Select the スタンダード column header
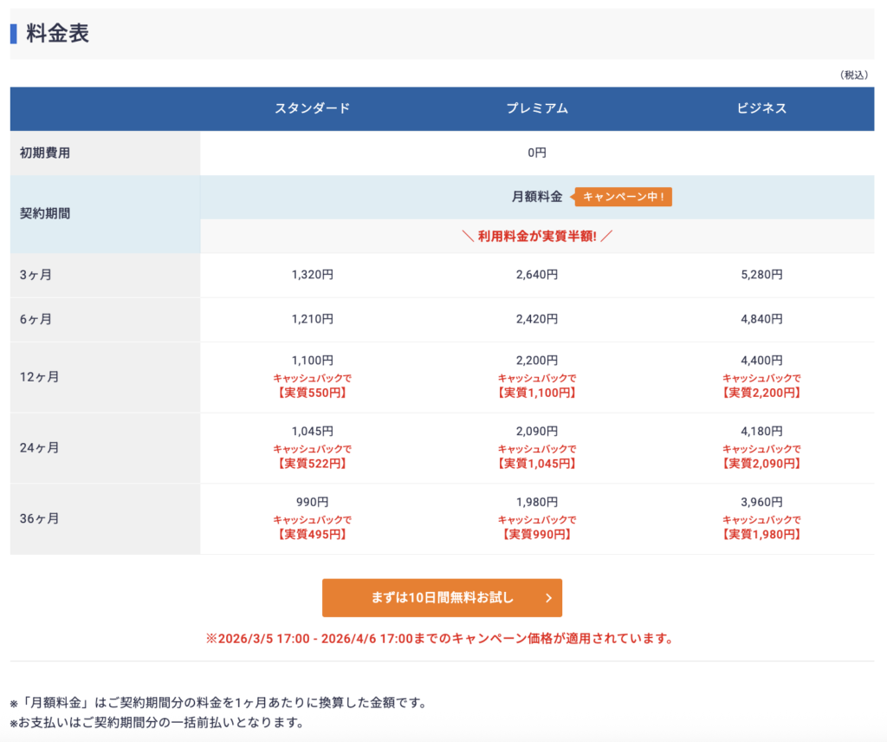Image resolution: width=887 pixels, height=742 pixels. [x=312, y=108]
